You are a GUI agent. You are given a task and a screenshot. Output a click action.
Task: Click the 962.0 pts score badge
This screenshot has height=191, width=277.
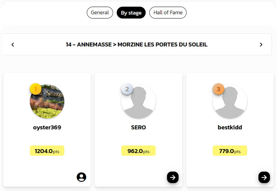pos(138,151)
